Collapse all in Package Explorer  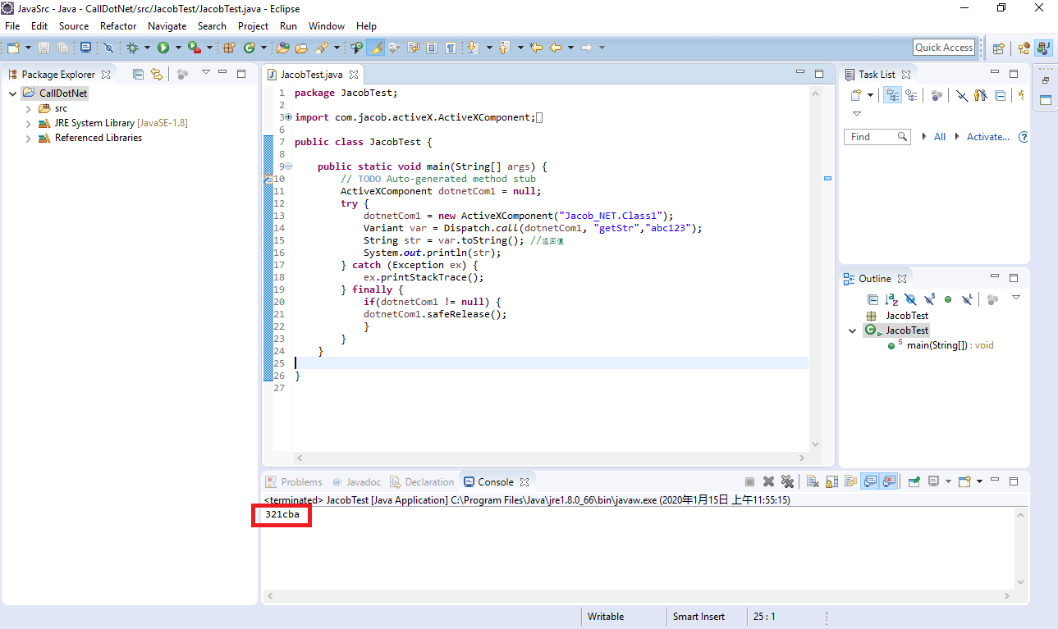pos(138,74)
